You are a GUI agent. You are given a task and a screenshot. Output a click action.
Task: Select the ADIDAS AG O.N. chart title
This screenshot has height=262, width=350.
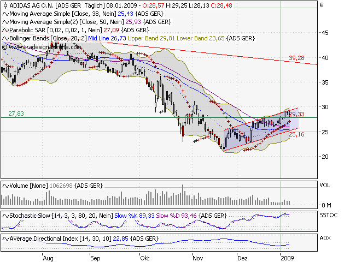coord(32,5)
